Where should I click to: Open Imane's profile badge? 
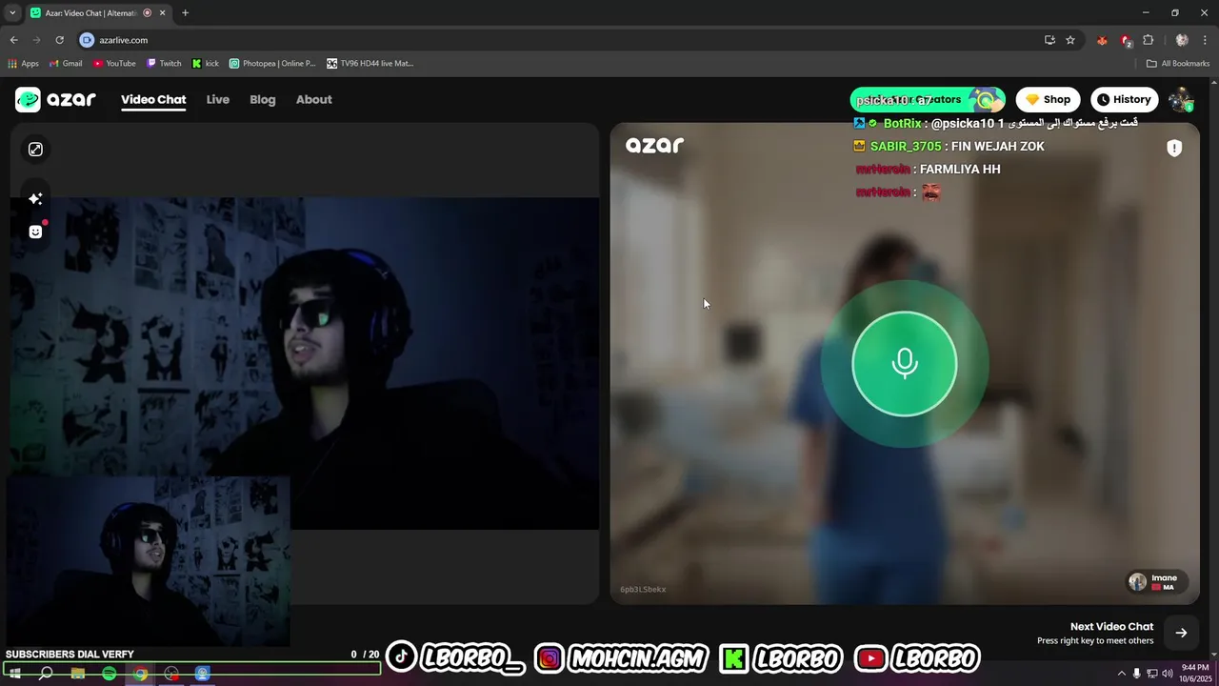[x=1157, y=581]
